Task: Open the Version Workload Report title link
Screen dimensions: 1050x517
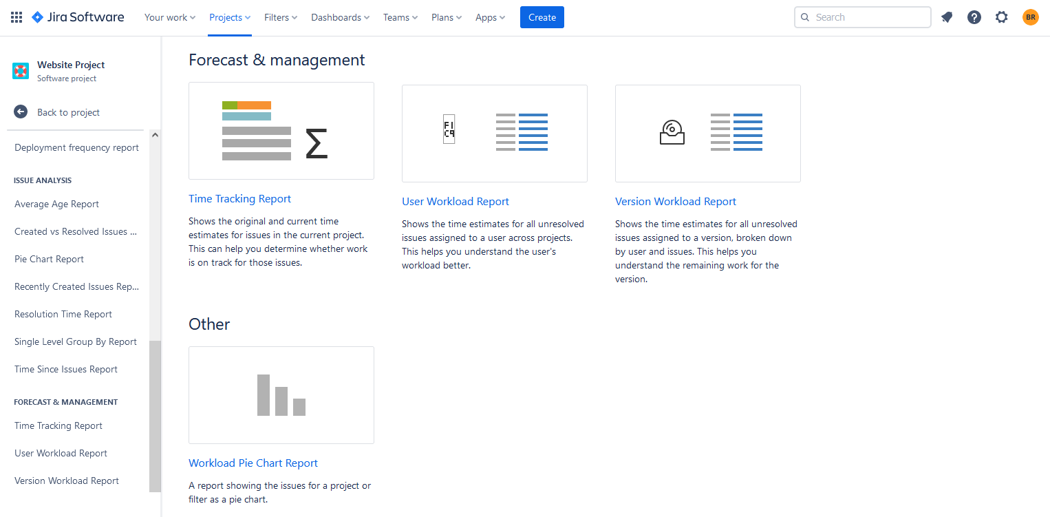Action: [x=676, y=202]
